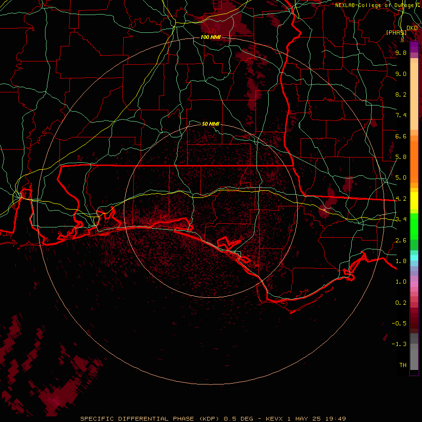Image resolution: width=422 pixels, height=422 pixels.
Task: Click the [PHAS] units label
Action: (x=396, y=32)
